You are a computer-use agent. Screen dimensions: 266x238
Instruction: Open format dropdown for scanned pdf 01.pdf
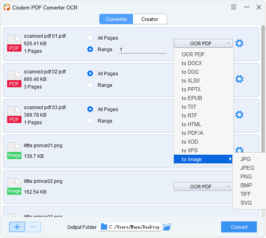[x=203, y=43]
